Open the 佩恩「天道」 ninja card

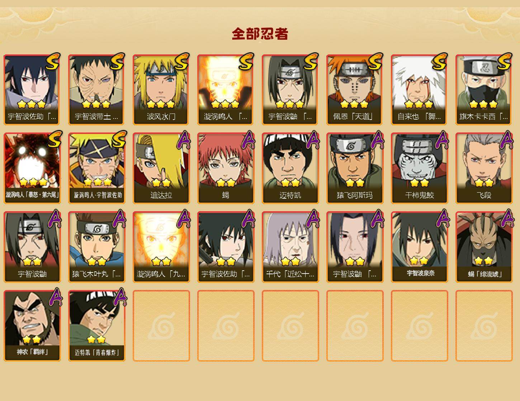tap(355, 90)
